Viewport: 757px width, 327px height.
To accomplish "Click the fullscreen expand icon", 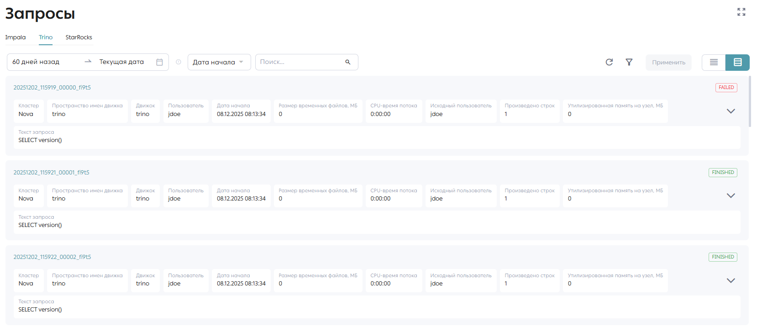I will point(741,12).
